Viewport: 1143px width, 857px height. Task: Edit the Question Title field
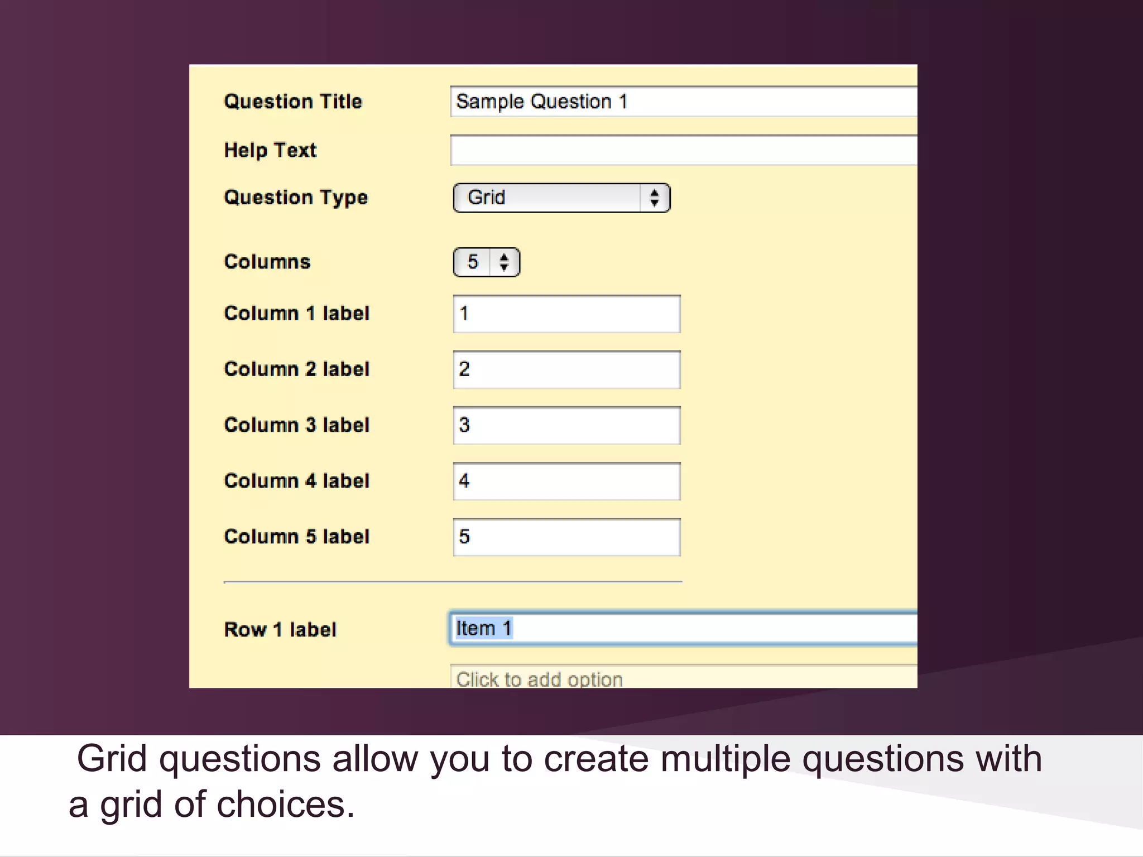(x=684, y=102)
